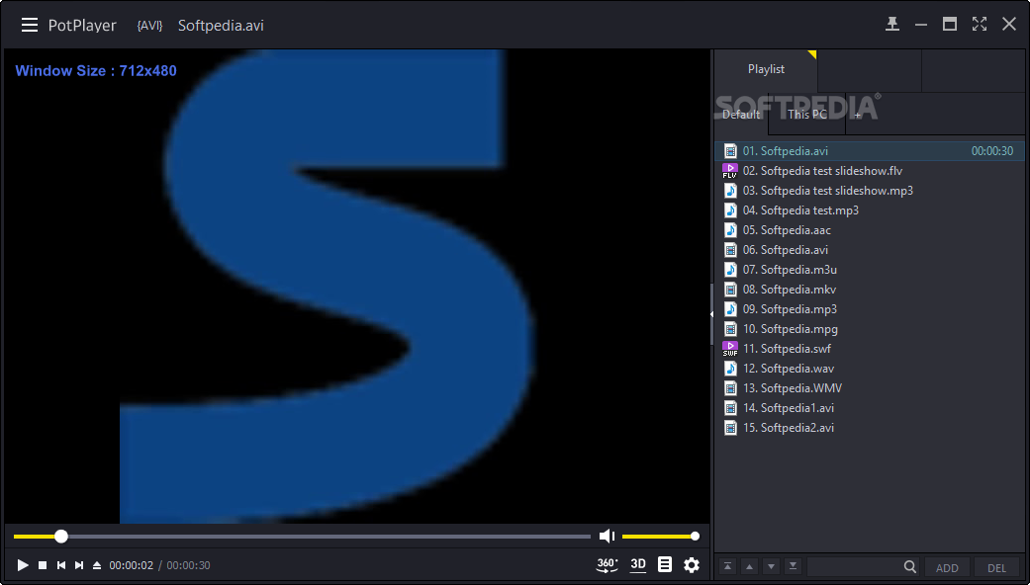The width and height of the screenshot is (1030, 585).
Task: Select 11. Softpedia.swf
Action: pyautogui.click(x=869, y=348)
